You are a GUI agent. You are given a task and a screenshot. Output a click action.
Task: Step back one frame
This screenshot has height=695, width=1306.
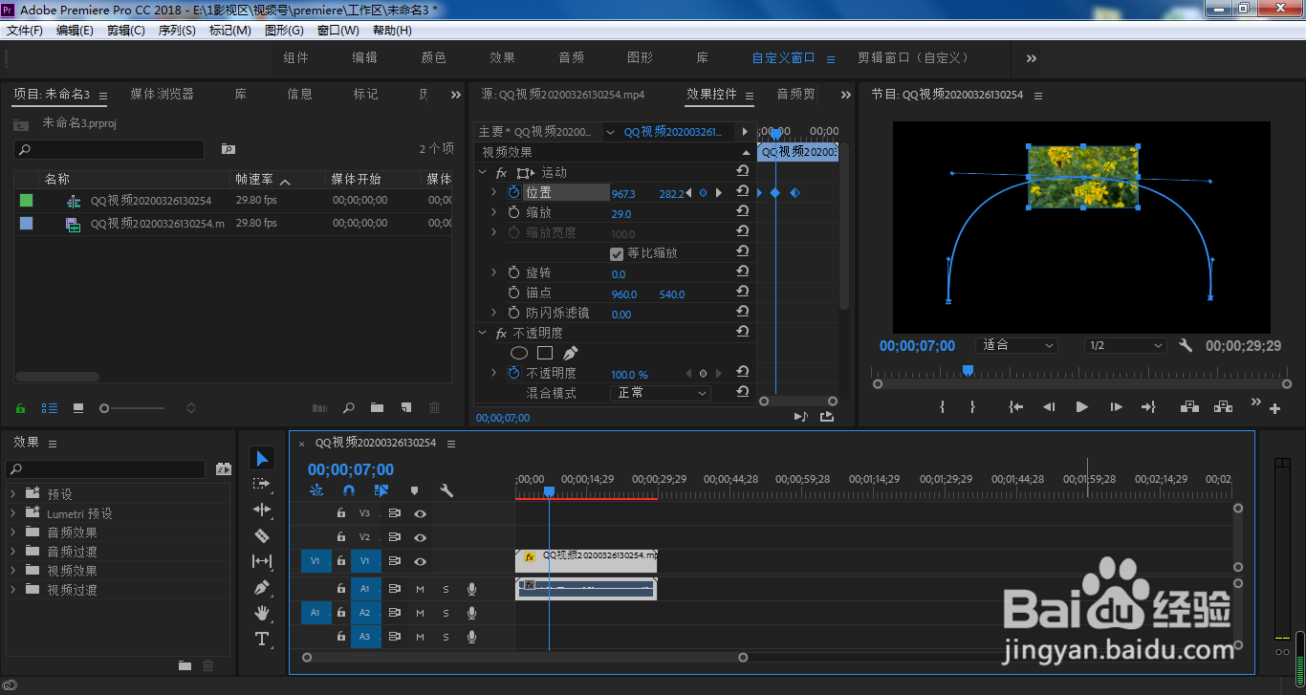1049,406
